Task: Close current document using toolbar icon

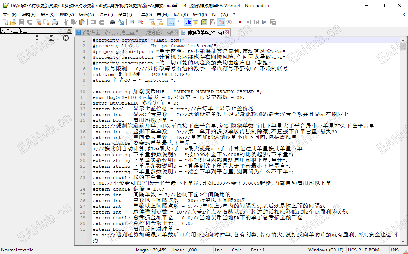Action: [38, 22]
